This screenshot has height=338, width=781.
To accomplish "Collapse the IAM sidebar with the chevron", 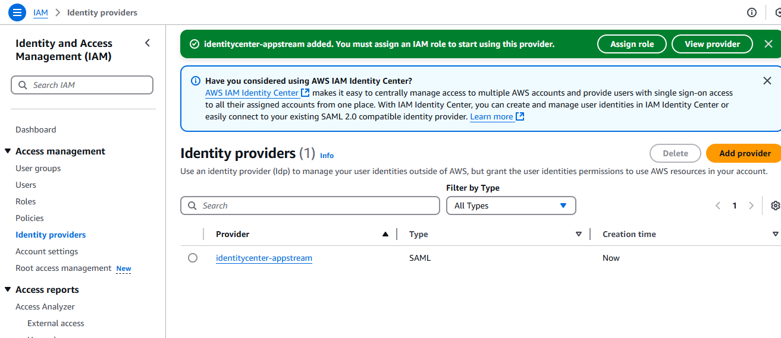I will point(148,43).
